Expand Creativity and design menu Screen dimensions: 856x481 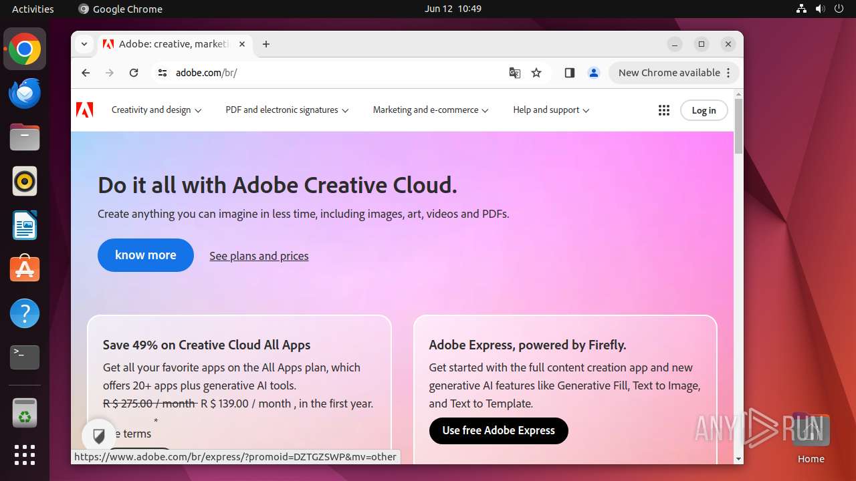pos(156,110)
